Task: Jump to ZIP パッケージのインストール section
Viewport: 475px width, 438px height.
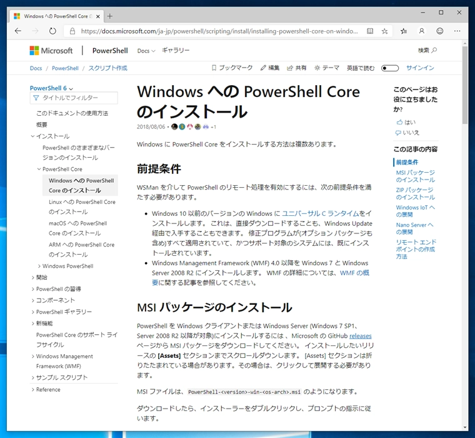Action: coord(416,193)
